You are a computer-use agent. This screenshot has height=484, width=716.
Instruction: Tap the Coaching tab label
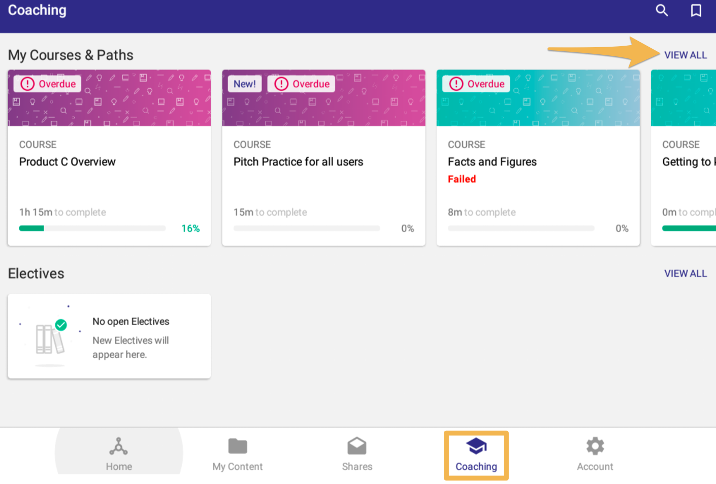coord(476,466)
